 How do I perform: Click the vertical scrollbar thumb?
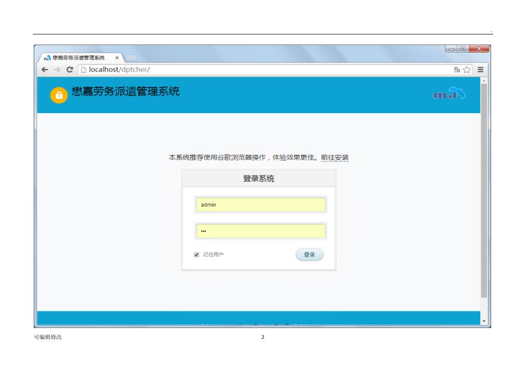pyautogui.click(x=484, y=191)
